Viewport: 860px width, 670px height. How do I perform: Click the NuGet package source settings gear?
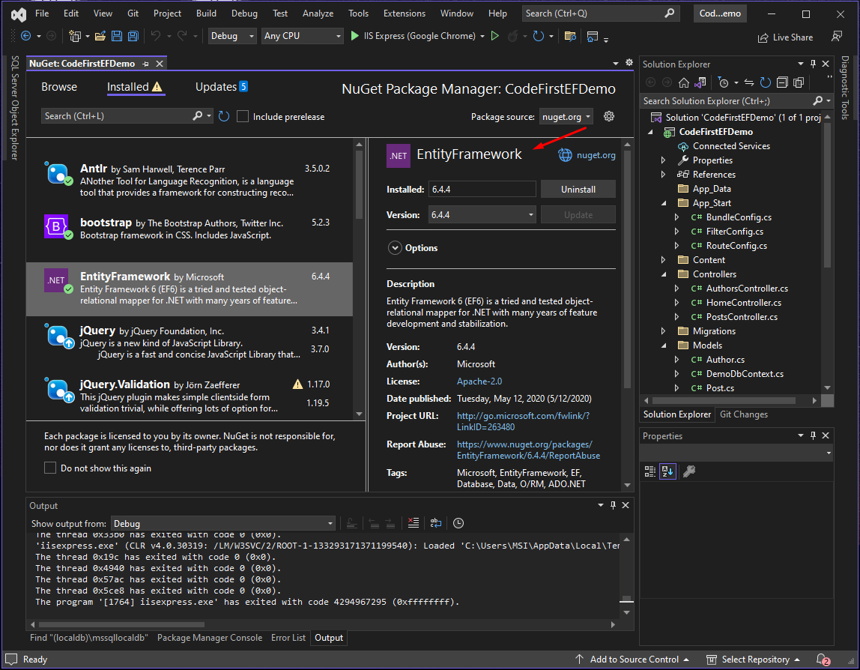pyautogui.click(x=608, y=116)
